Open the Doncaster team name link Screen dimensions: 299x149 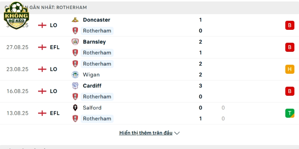pos(96,20)
